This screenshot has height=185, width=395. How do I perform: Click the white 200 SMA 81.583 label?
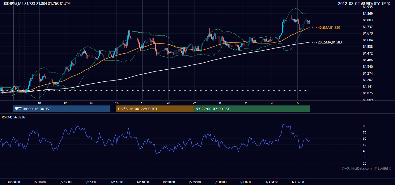click(x=327, y=42)
